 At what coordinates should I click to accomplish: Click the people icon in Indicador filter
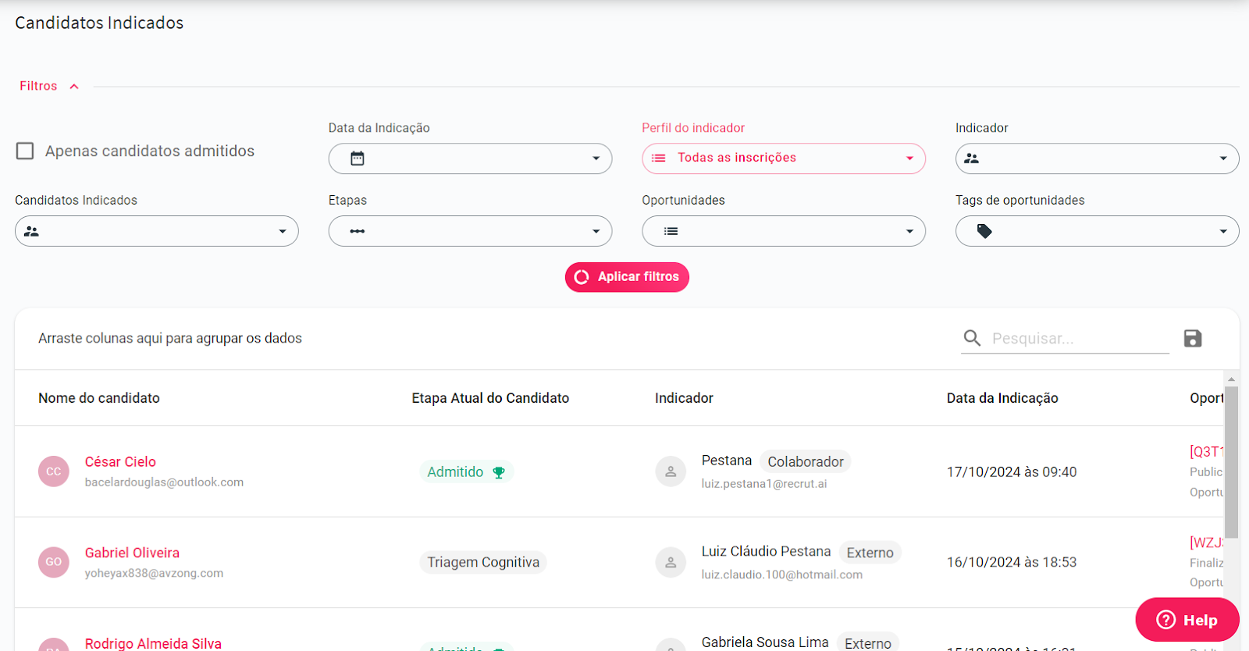coord(972,158)
